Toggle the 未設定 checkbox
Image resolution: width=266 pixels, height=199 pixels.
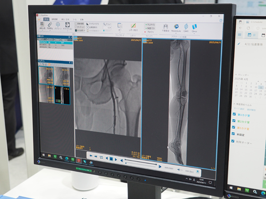coord(235,134)
